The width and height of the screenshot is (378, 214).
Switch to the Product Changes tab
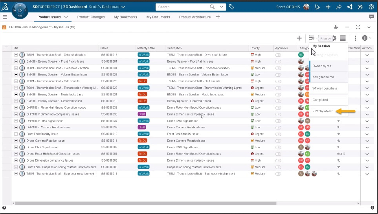click(91, 17)
